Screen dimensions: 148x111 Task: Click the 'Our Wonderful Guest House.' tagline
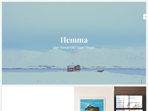tap(74, 47)
